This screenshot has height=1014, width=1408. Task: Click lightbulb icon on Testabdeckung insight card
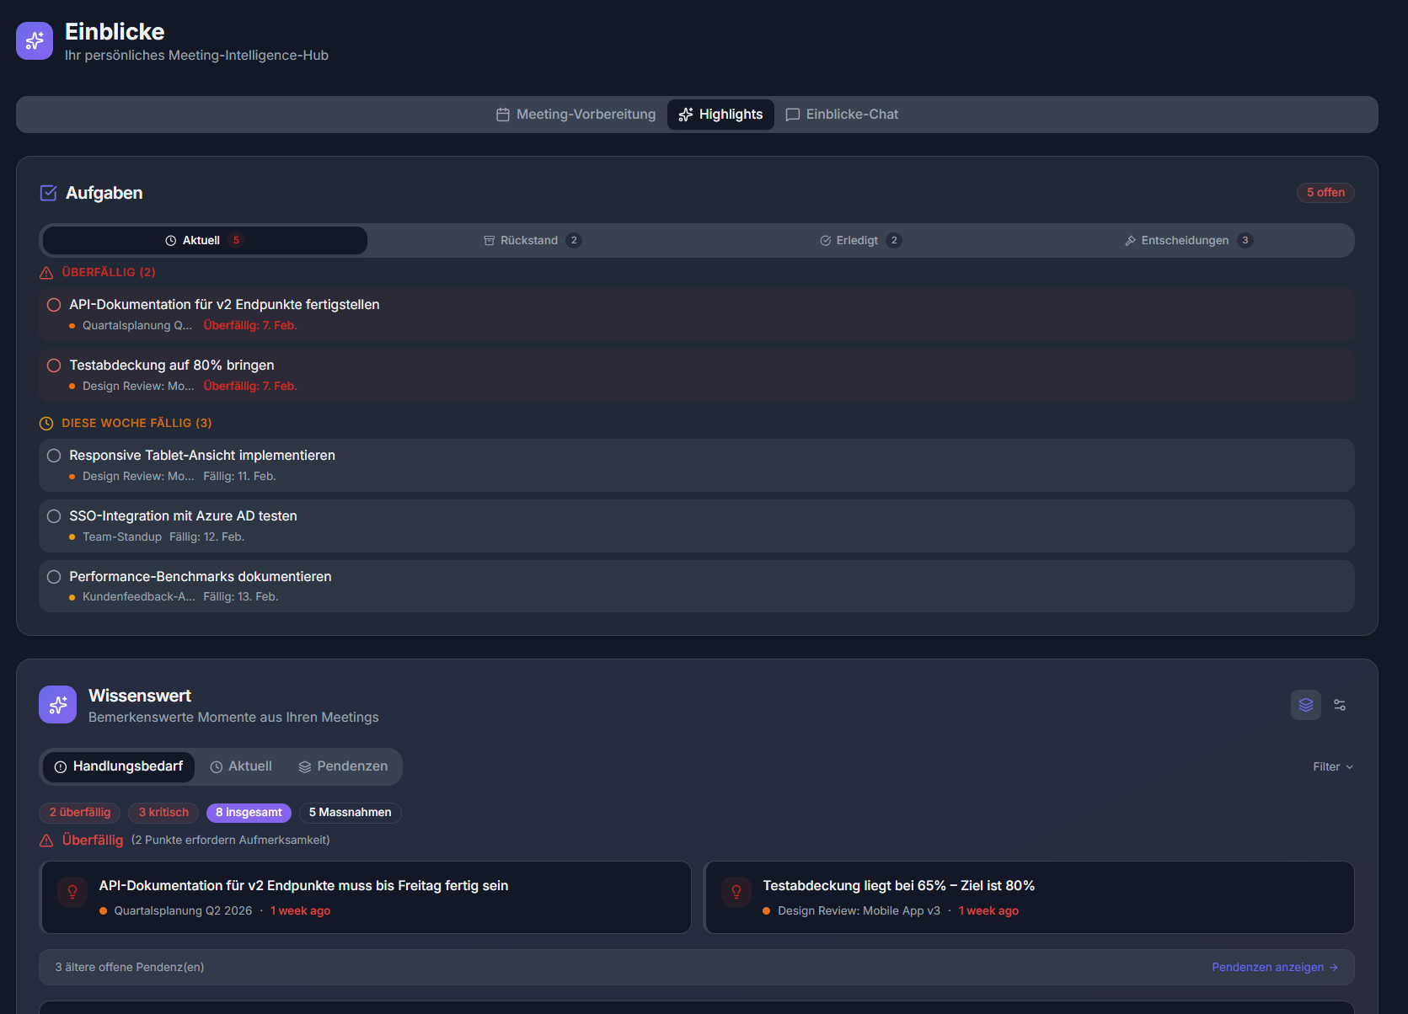coord(736,892)
